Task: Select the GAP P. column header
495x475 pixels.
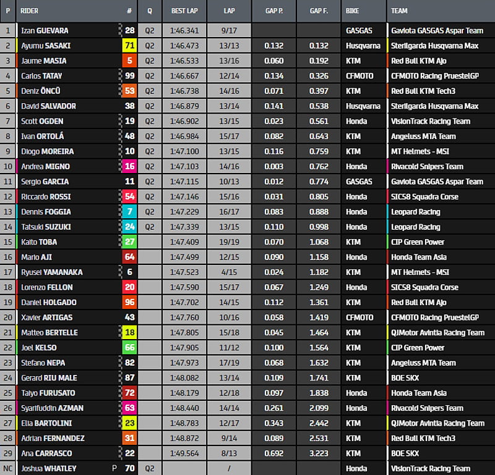Action: (x=273, y=11)
